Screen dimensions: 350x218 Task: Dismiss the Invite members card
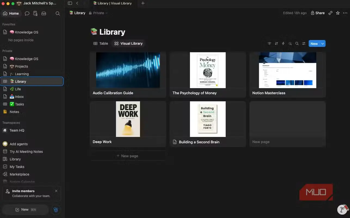pyautogui.click(x=56, y=191)
